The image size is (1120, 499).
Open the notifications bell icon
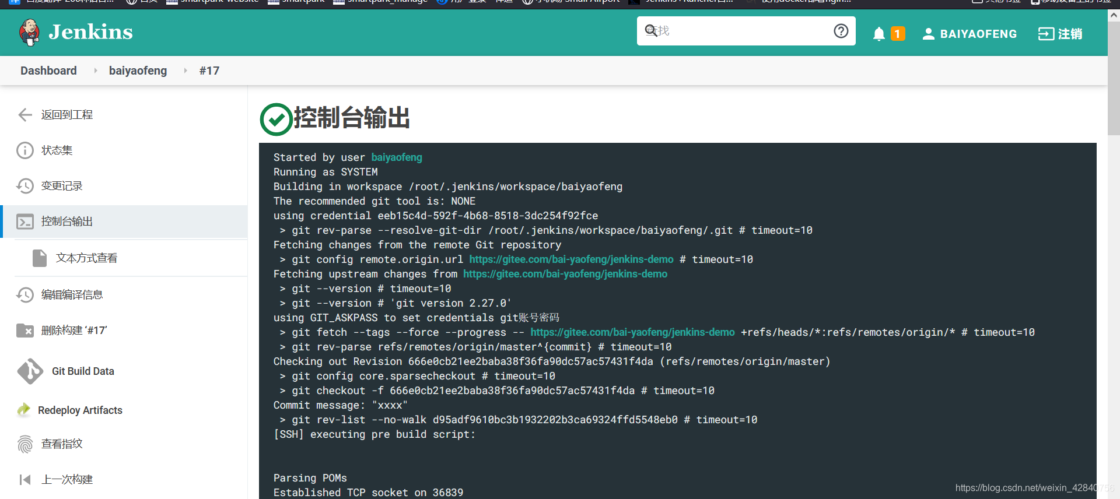click(878, 34)
